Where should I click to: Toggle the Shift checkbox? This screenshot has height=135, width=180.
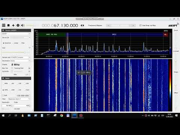click(3, 95)
